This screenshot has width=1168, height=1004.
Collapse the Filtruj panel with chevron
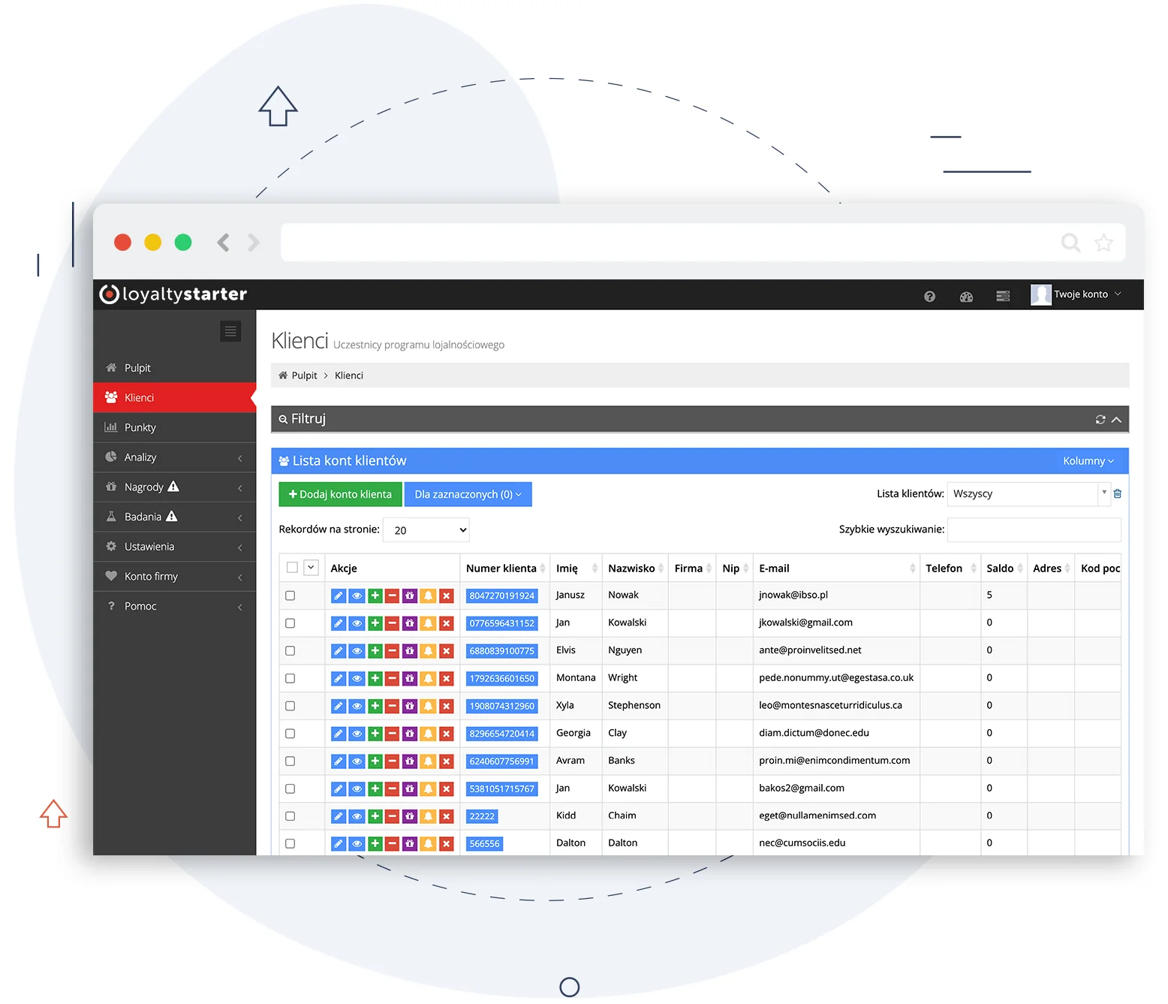[1117, 420]
